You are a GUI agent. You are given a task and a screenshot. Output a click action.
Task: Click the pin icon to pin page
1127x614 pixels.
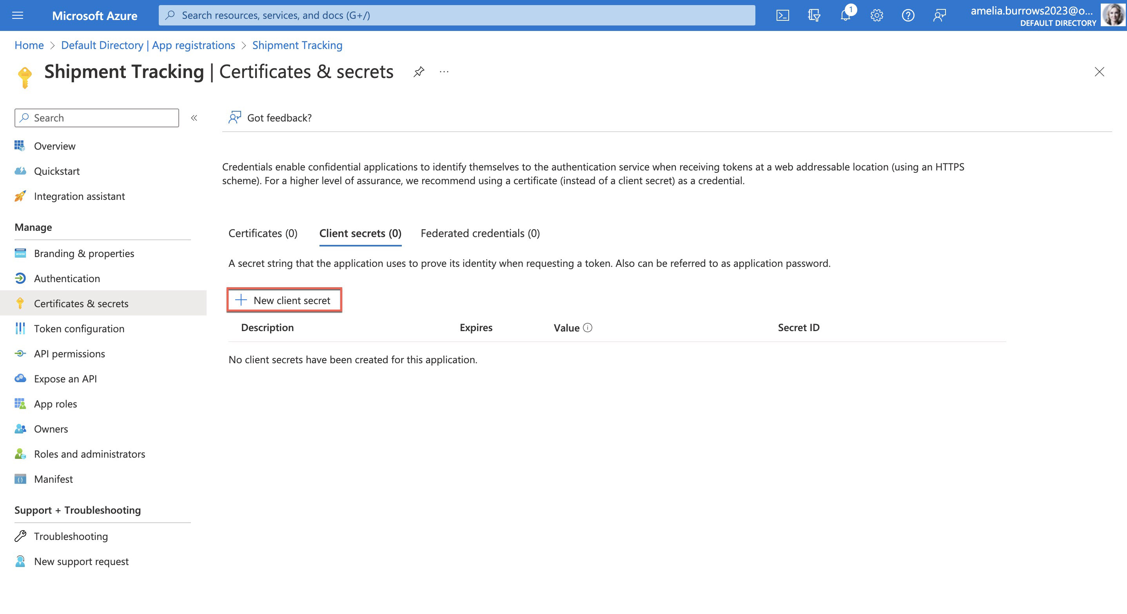pyautogui.click(x=418, y=72)
